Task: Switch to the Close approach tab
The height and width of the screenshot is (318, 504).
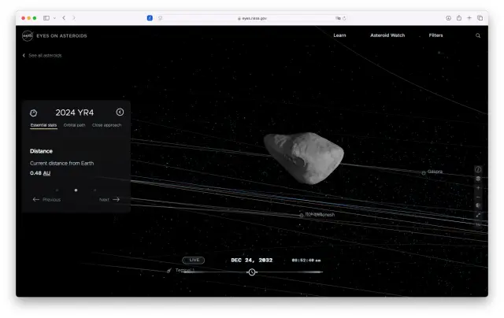Action: tap(106, 125)
